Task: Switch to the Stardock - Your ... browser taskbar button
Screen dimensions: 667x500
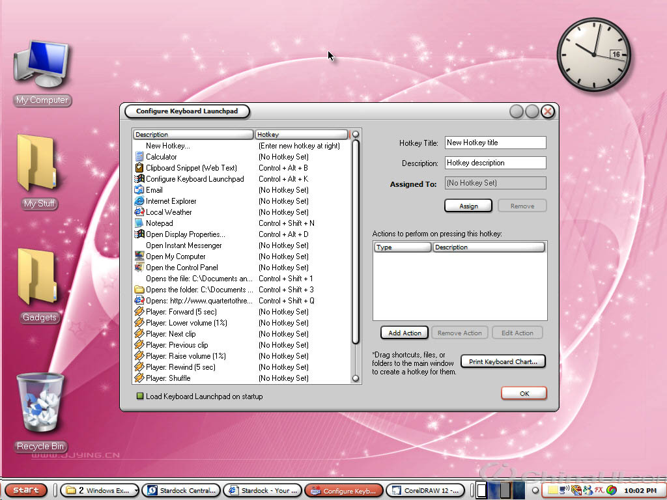Action: (x=263, y=490)
